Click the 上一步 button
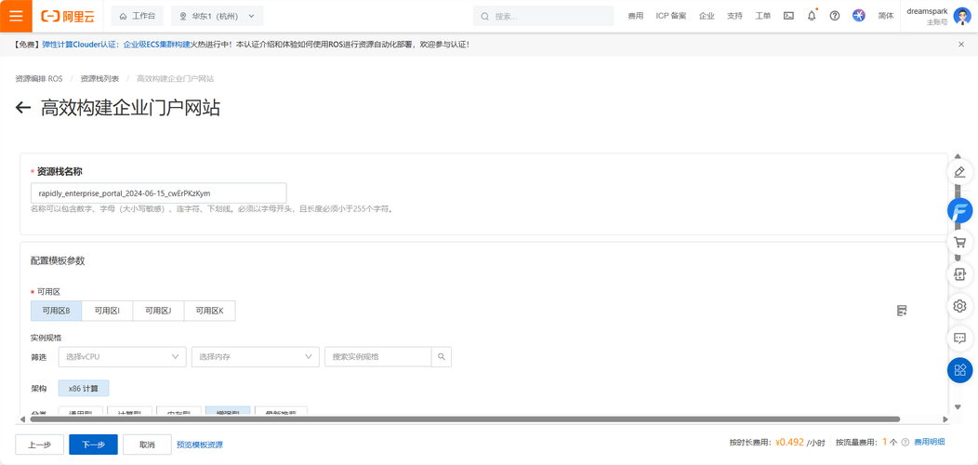This screenshot has height=465, width=978. (x=39, y=445)
